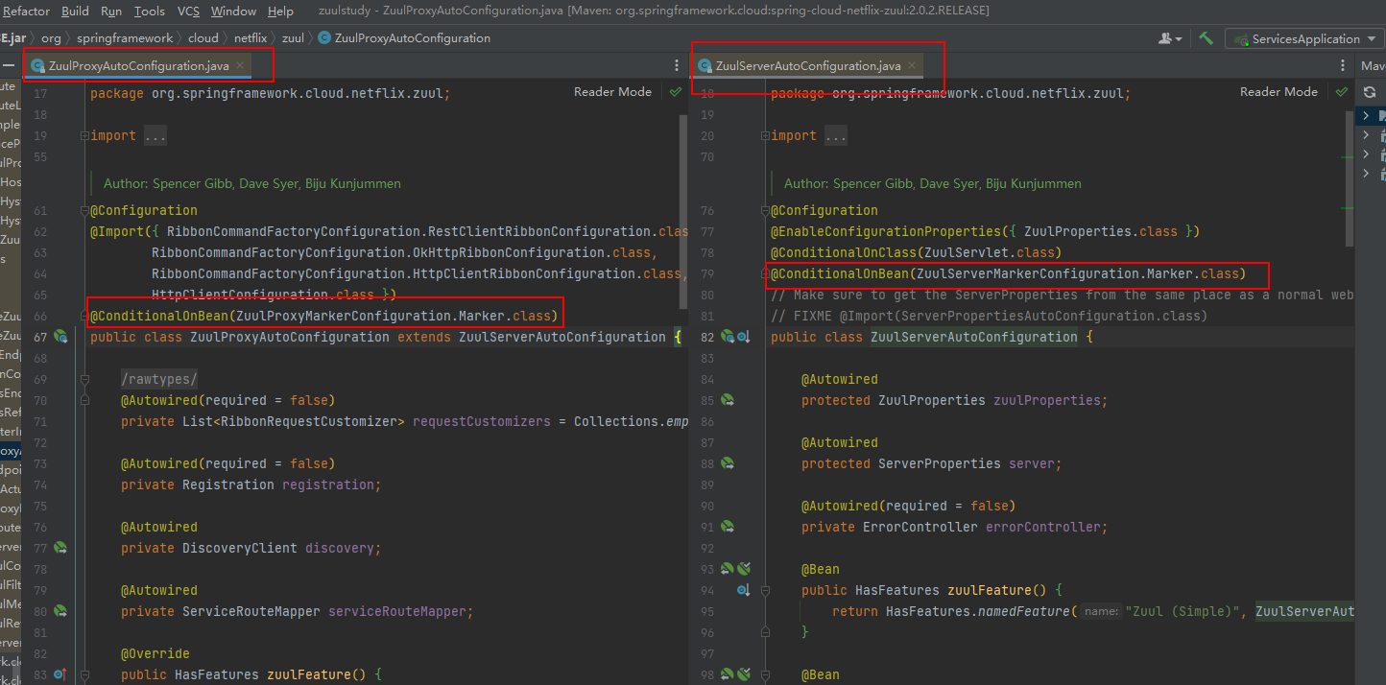The image size is (1386, 685).
Task: Click the left editor vertical scrollbar thumb
Action: pyautogui.click(x=684, y=211)
